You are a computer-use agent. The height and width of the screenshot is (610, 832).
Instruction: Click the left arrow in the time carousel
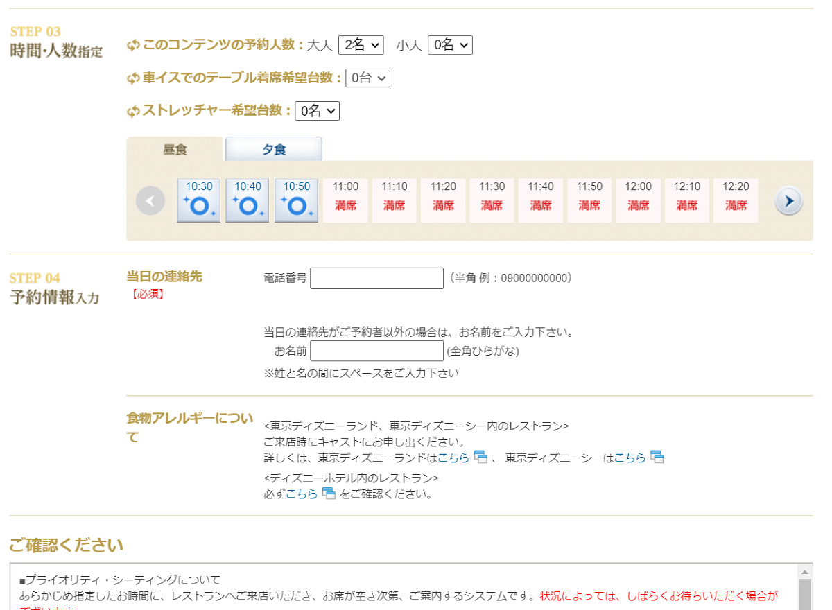(x=150, y=200)
